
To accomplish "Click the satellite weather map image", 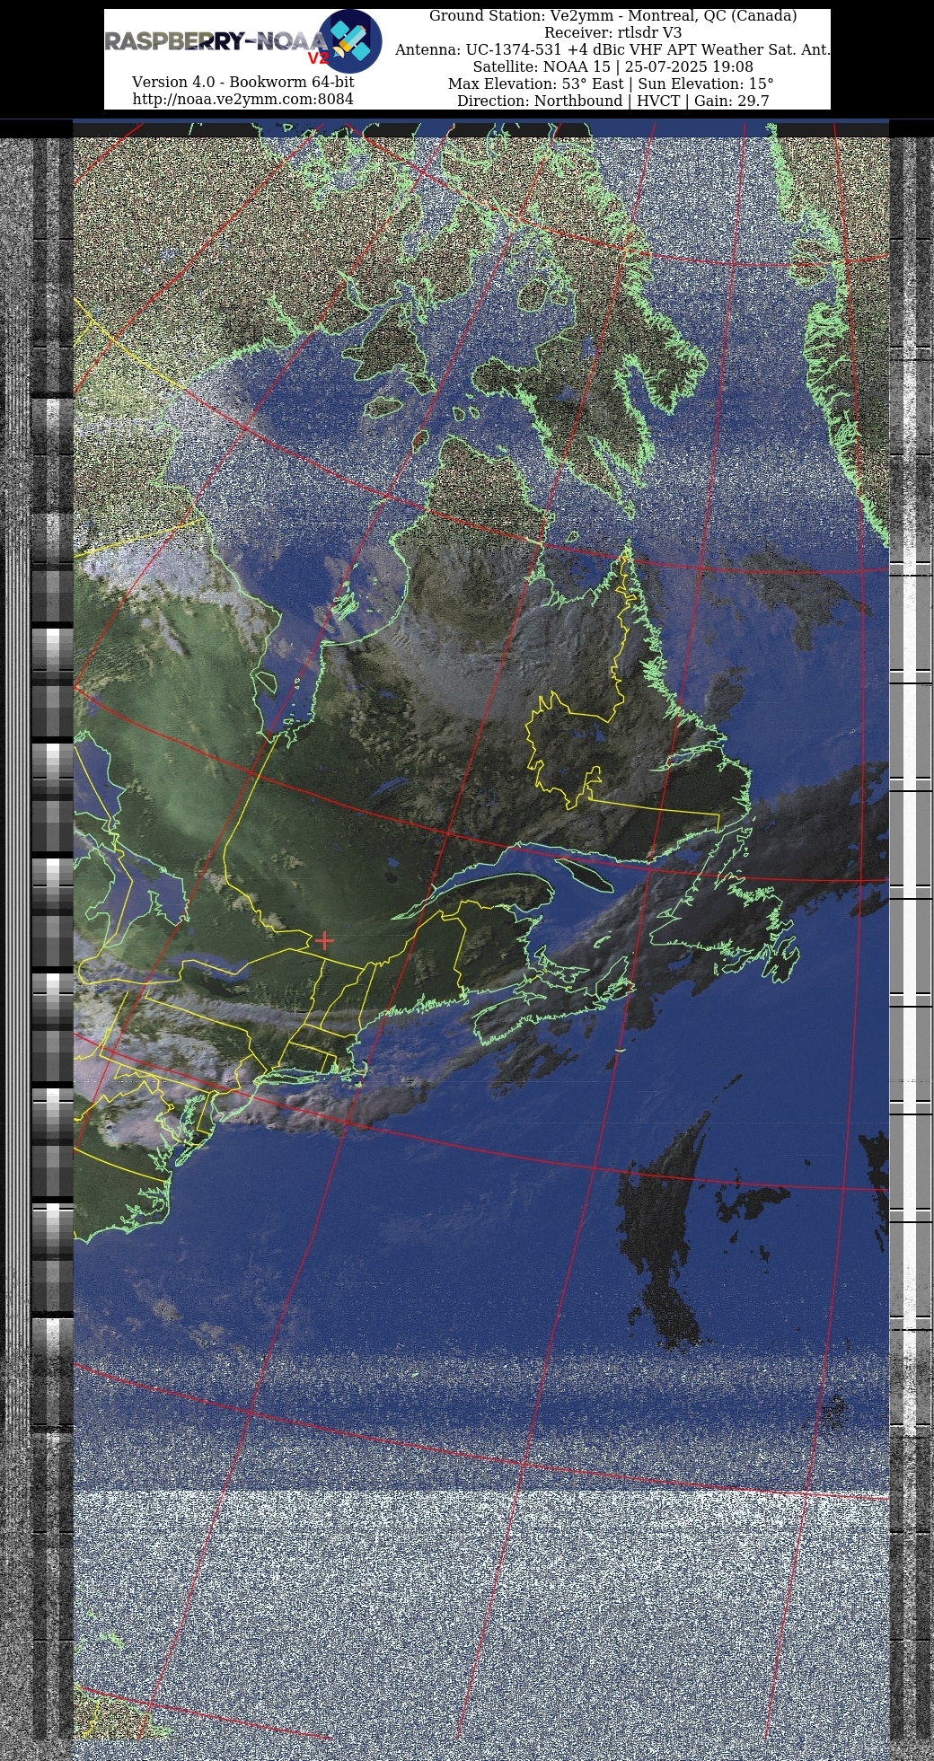I will pyautogui.click(x=480, y=938).
